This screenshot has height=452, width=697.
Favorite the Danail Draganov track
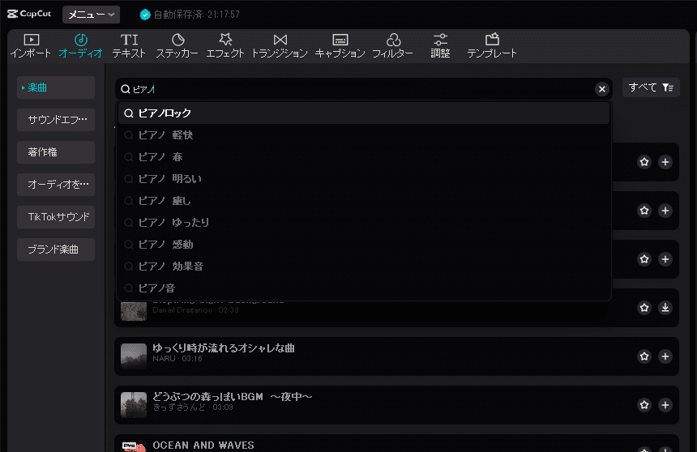644,308
